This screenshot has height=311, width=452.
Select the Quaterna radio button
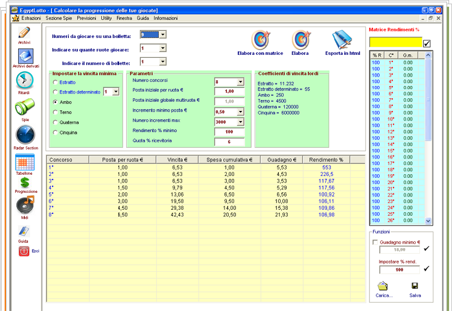tap(56, 122)
